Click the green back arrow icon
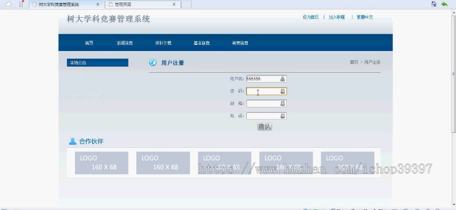 click(444, 4)
